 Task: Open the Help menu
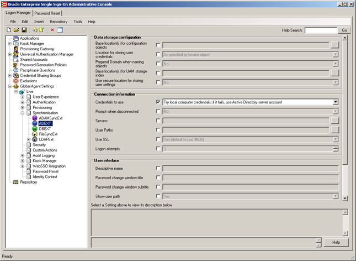coord(92,22)
